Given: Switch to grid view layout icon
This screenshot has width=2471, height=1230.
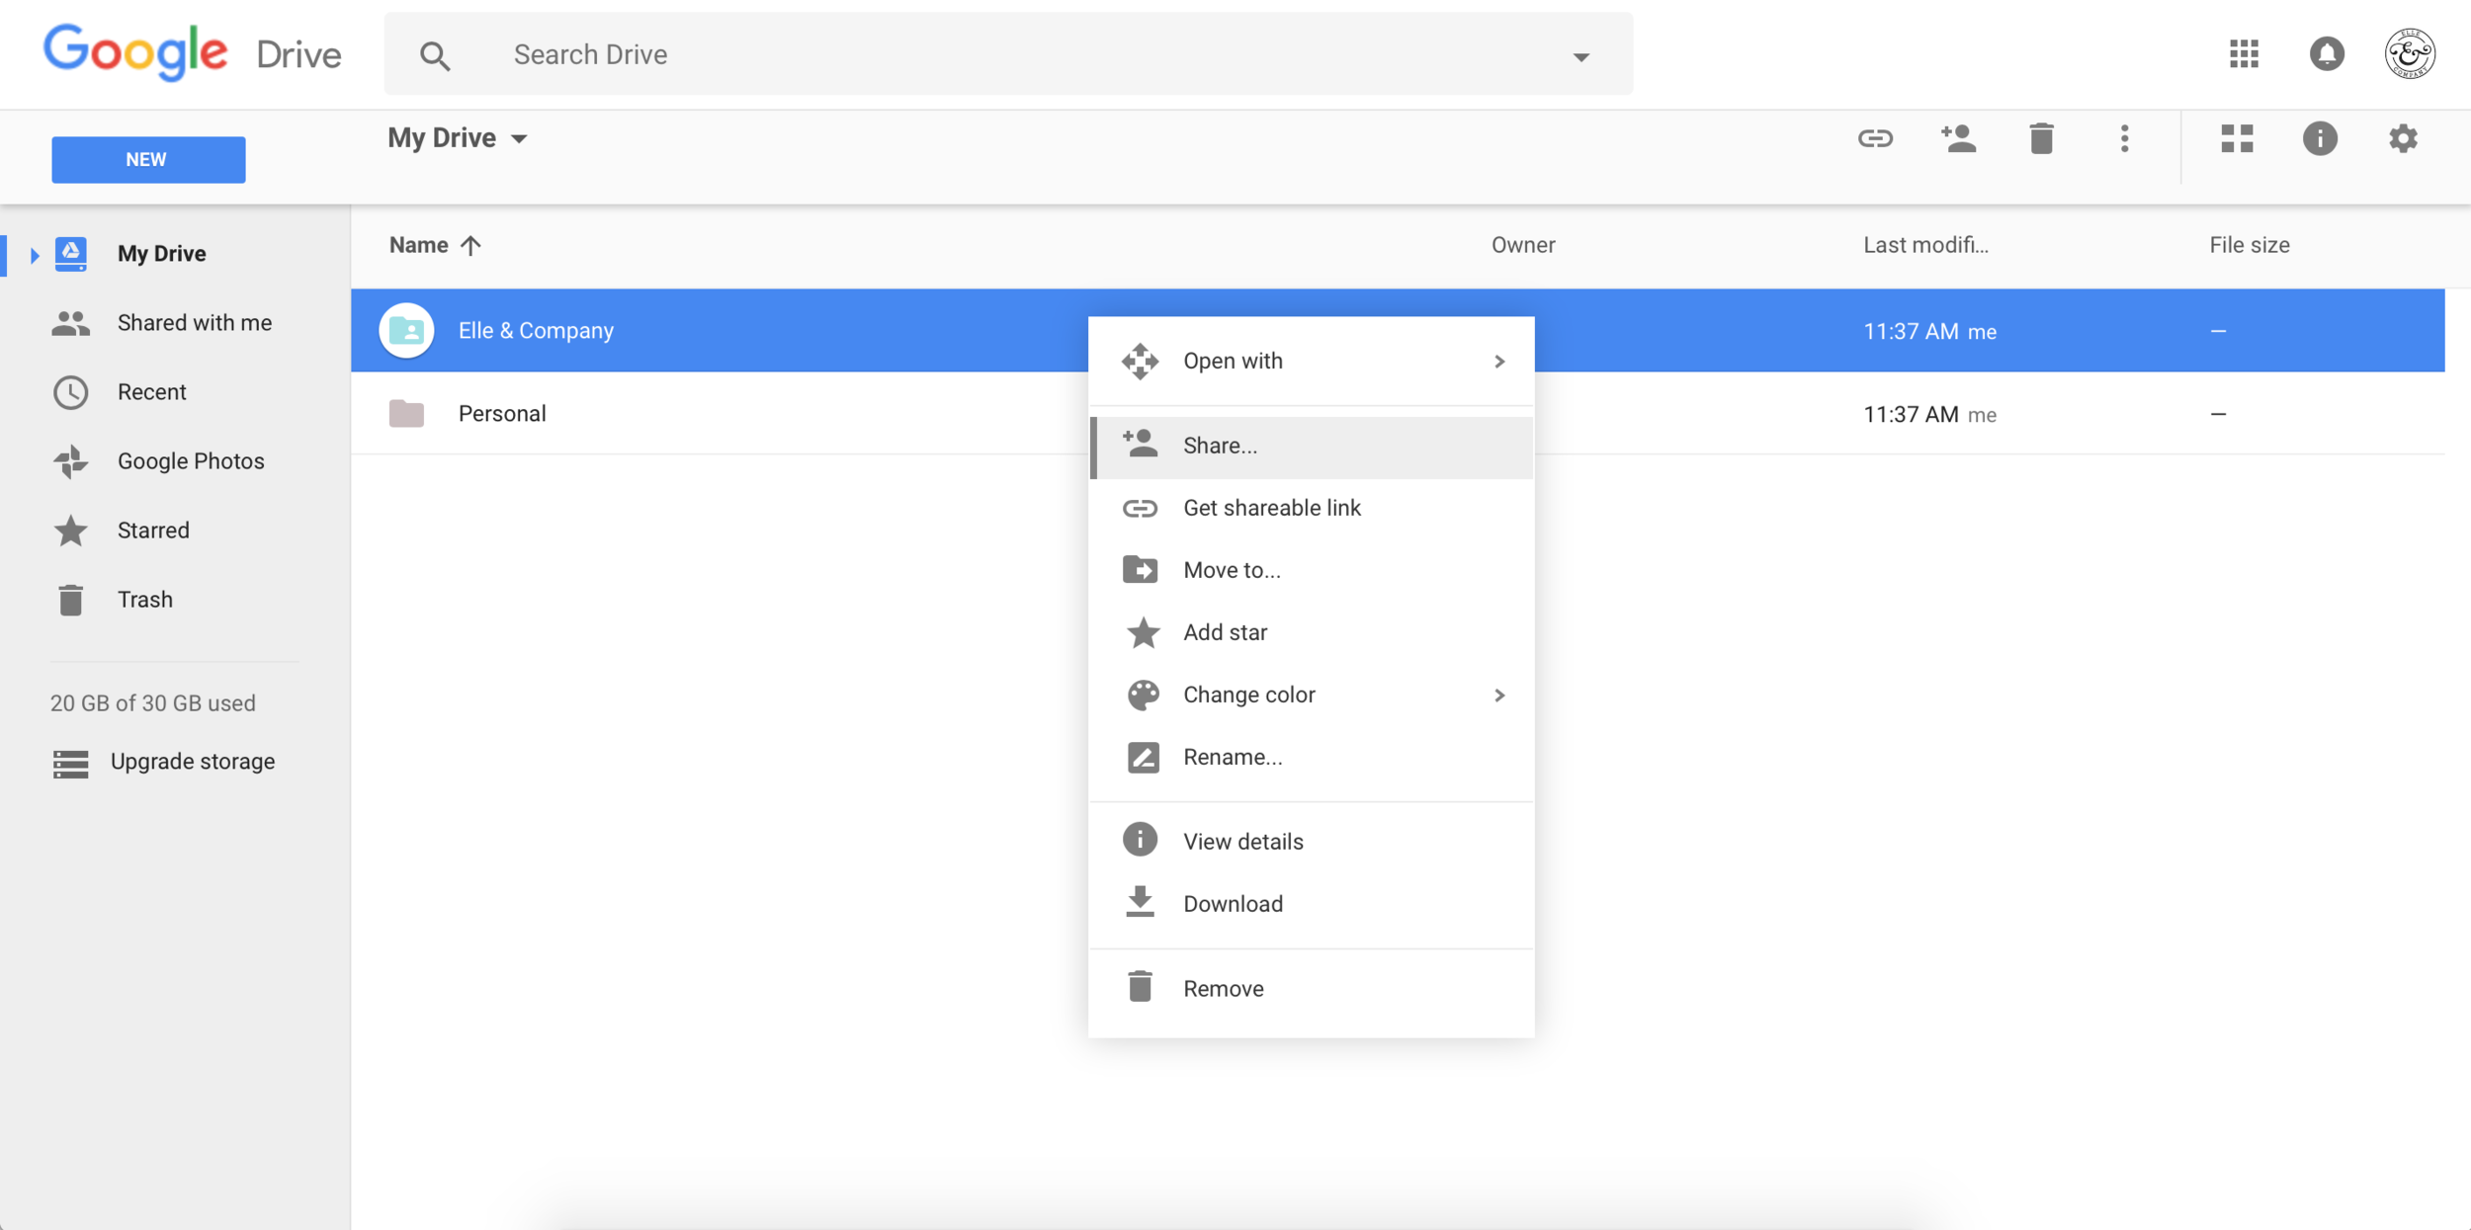Looking at the screenshot, I should point(2238,138).
